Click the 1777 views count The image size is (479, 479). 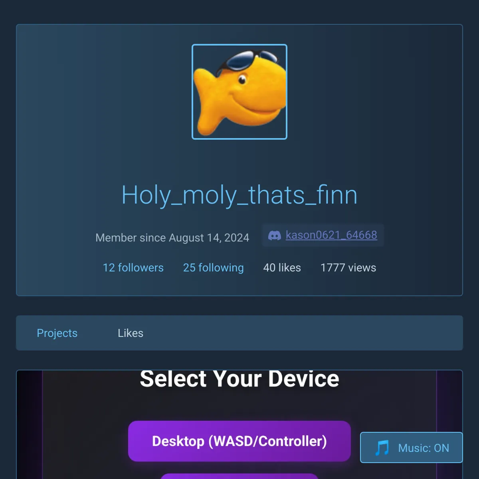pos(348,267)
